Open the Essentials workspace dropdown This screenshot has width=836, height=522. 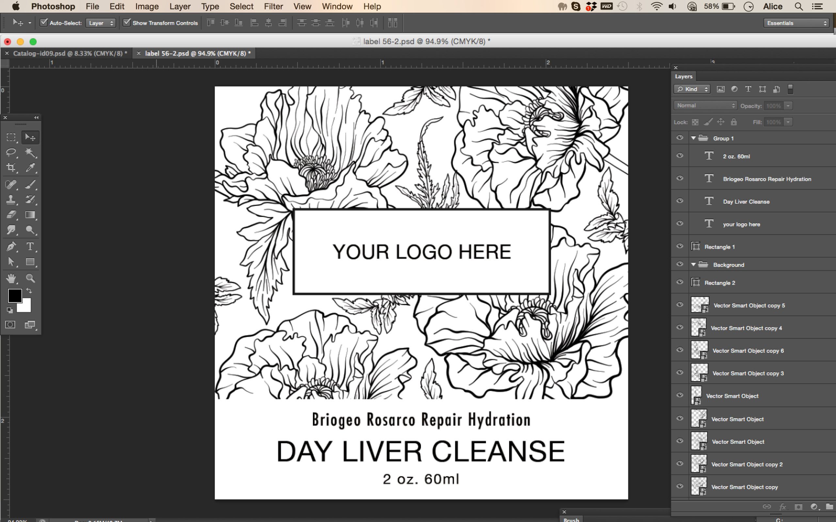pos(796,23)
